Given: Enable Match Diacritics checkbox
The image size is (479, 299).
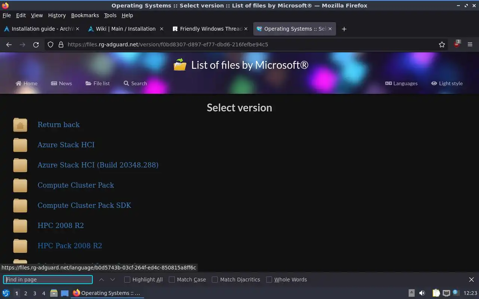Looking at the screenshot, I should point(215,280).
